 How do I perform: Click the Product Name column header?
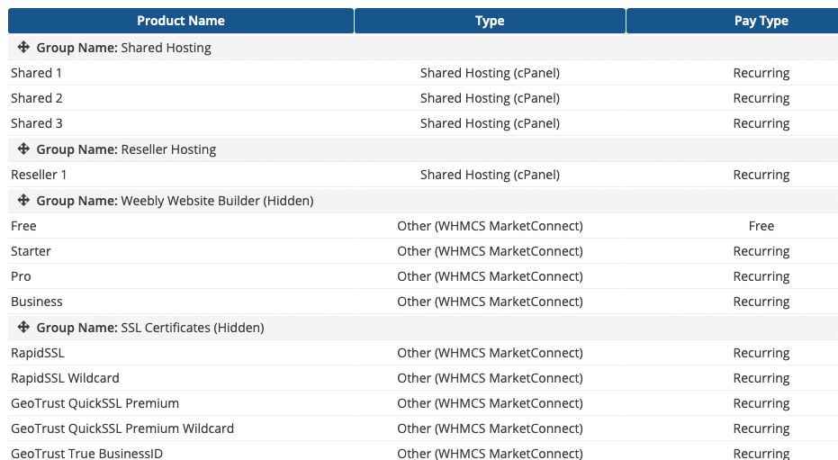[181, 21]
